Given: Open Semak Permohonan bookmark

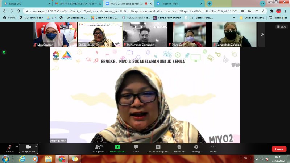Looking at the screenshot, I should tap(167, 18).
